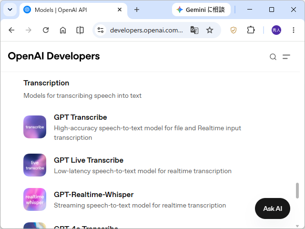Click "High-accuracy speech-to-text model" description
Viewport: 305px width, 229px height.
coord(147,133)
